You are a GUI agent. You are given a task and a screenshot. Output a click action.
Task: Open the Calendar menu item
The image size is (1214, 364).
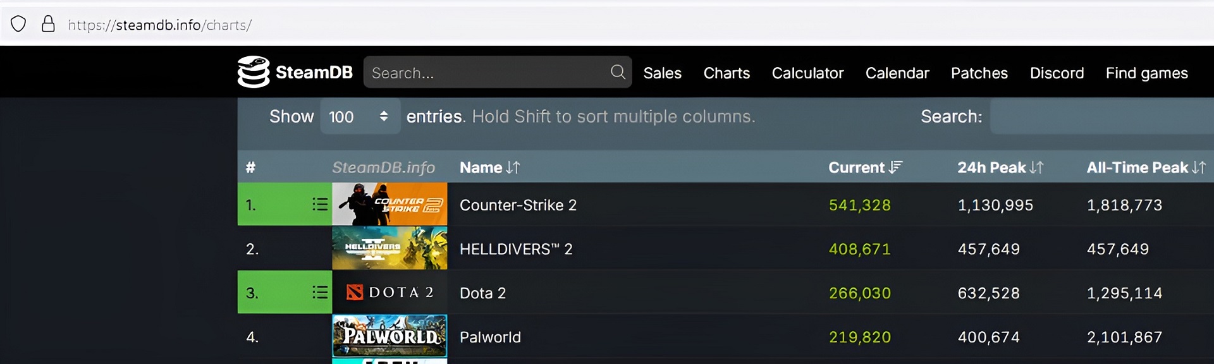tap(897, 73)
